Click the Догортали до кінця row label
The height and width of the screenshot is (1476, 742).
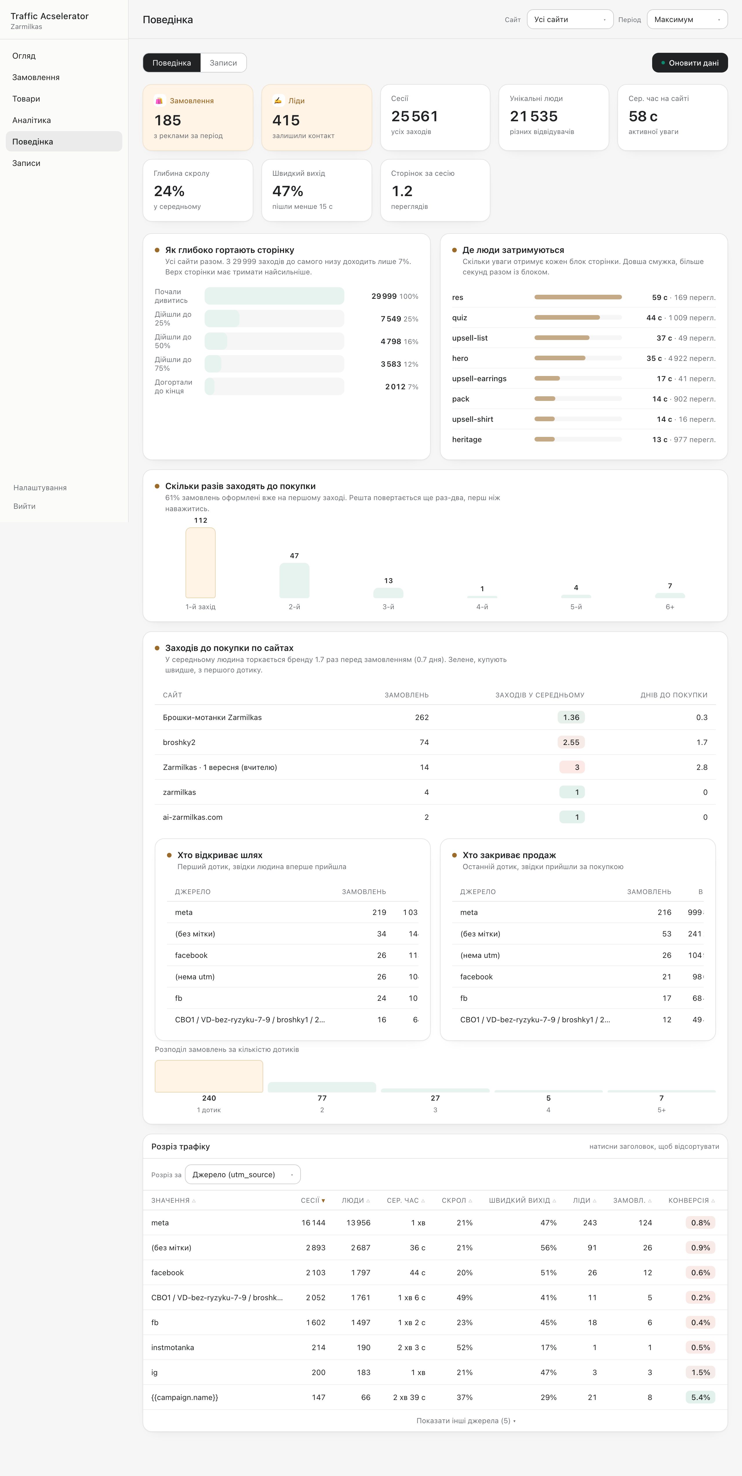click(x=174, y=387)
